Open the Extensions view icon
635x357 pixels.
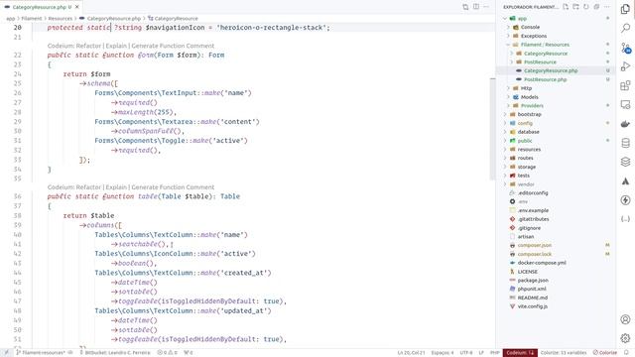(625, 86)
